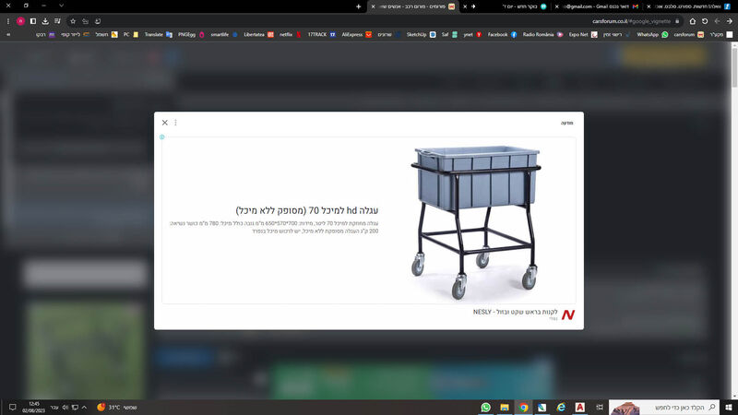Expand the tab search chevron

click(61, 6)
